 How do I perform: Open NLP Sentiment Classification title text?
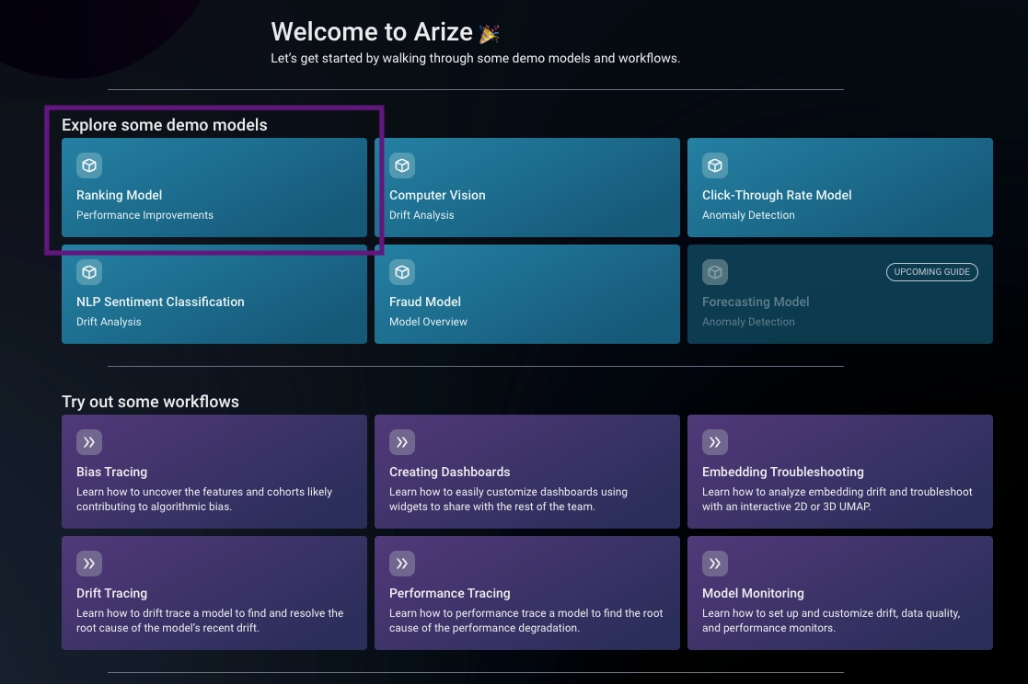pyautogui.click(x=160, y=302)
